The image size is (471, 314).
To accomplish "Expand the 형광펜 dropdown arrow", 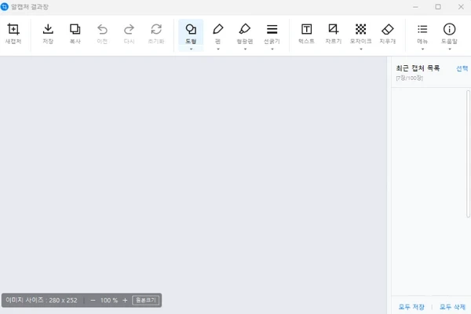I will pos(245,49).
